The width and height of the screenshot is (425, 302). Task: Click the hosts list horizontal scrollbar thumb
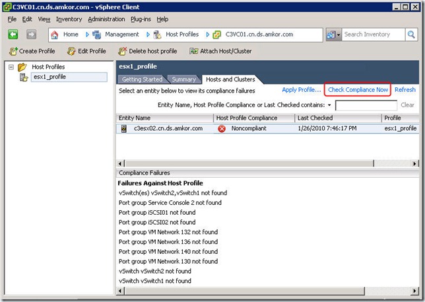pos(249,163)
